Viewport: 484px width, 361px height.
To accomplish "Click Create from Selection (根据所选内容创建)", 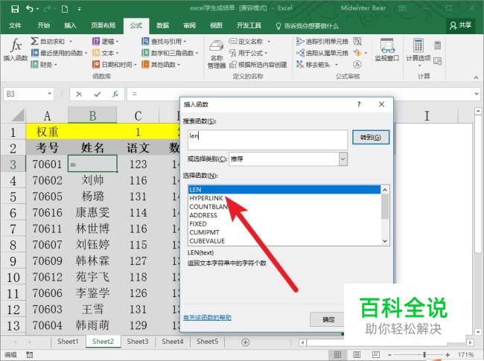I will [258, 65].
